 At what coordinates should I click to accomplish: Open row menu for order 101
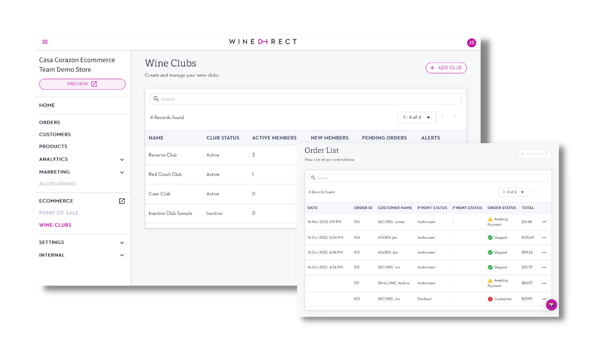[x=544, y=283]
